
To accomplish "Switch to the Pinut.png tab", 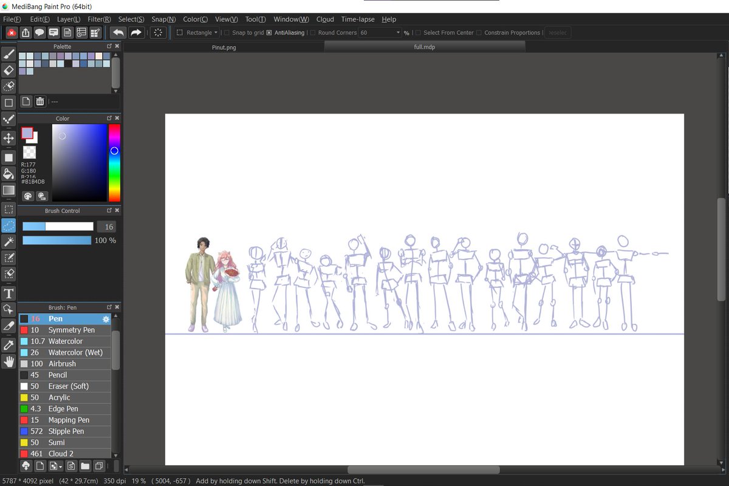I will [224, 47].
